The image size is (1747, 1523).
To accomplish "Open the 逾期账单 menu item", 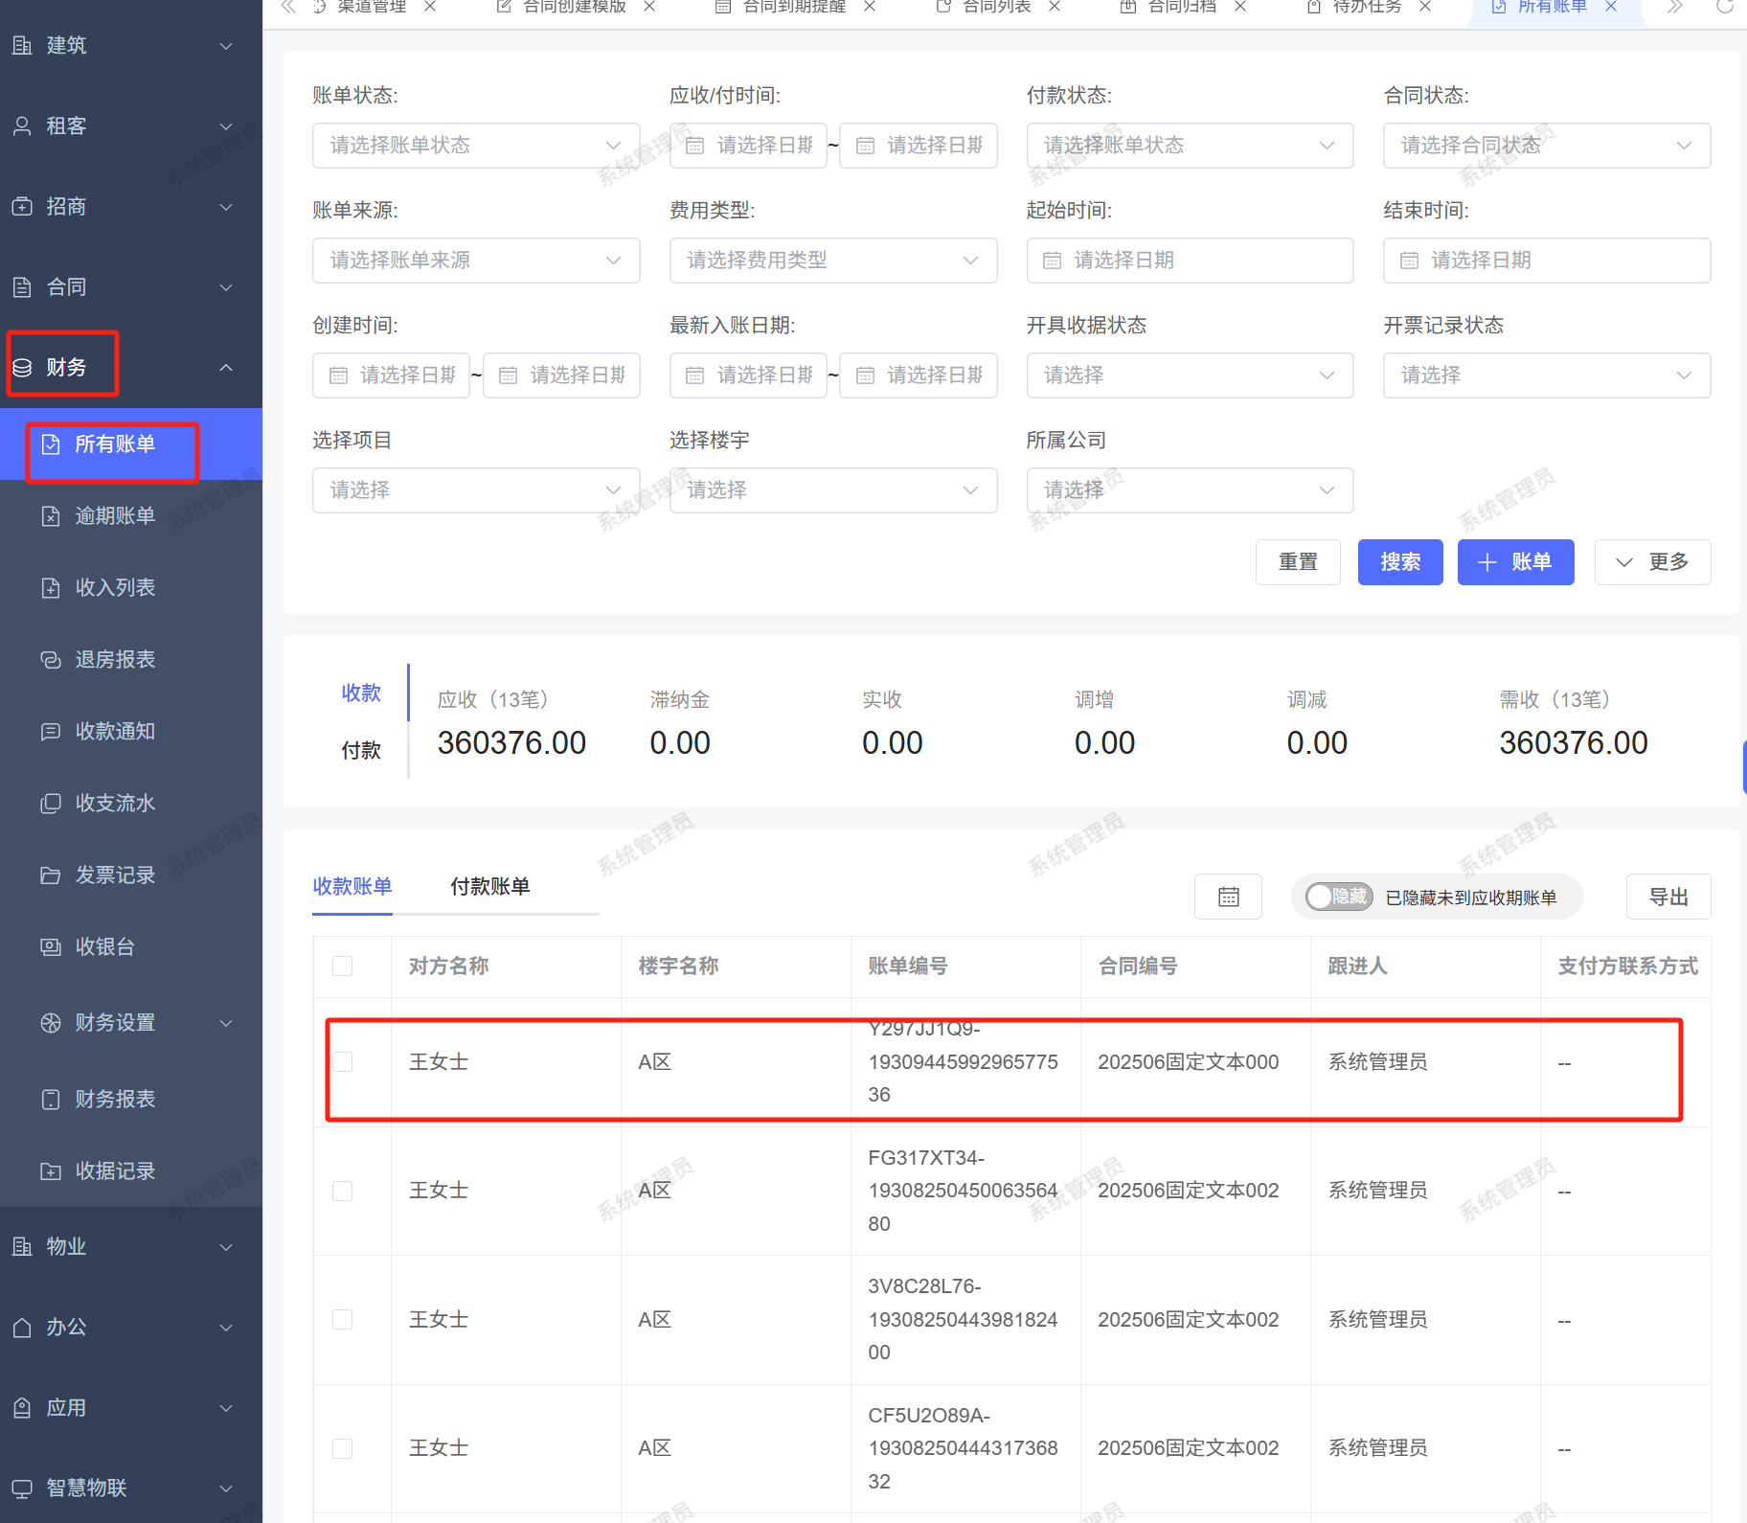I will click(x=115, y=515).
